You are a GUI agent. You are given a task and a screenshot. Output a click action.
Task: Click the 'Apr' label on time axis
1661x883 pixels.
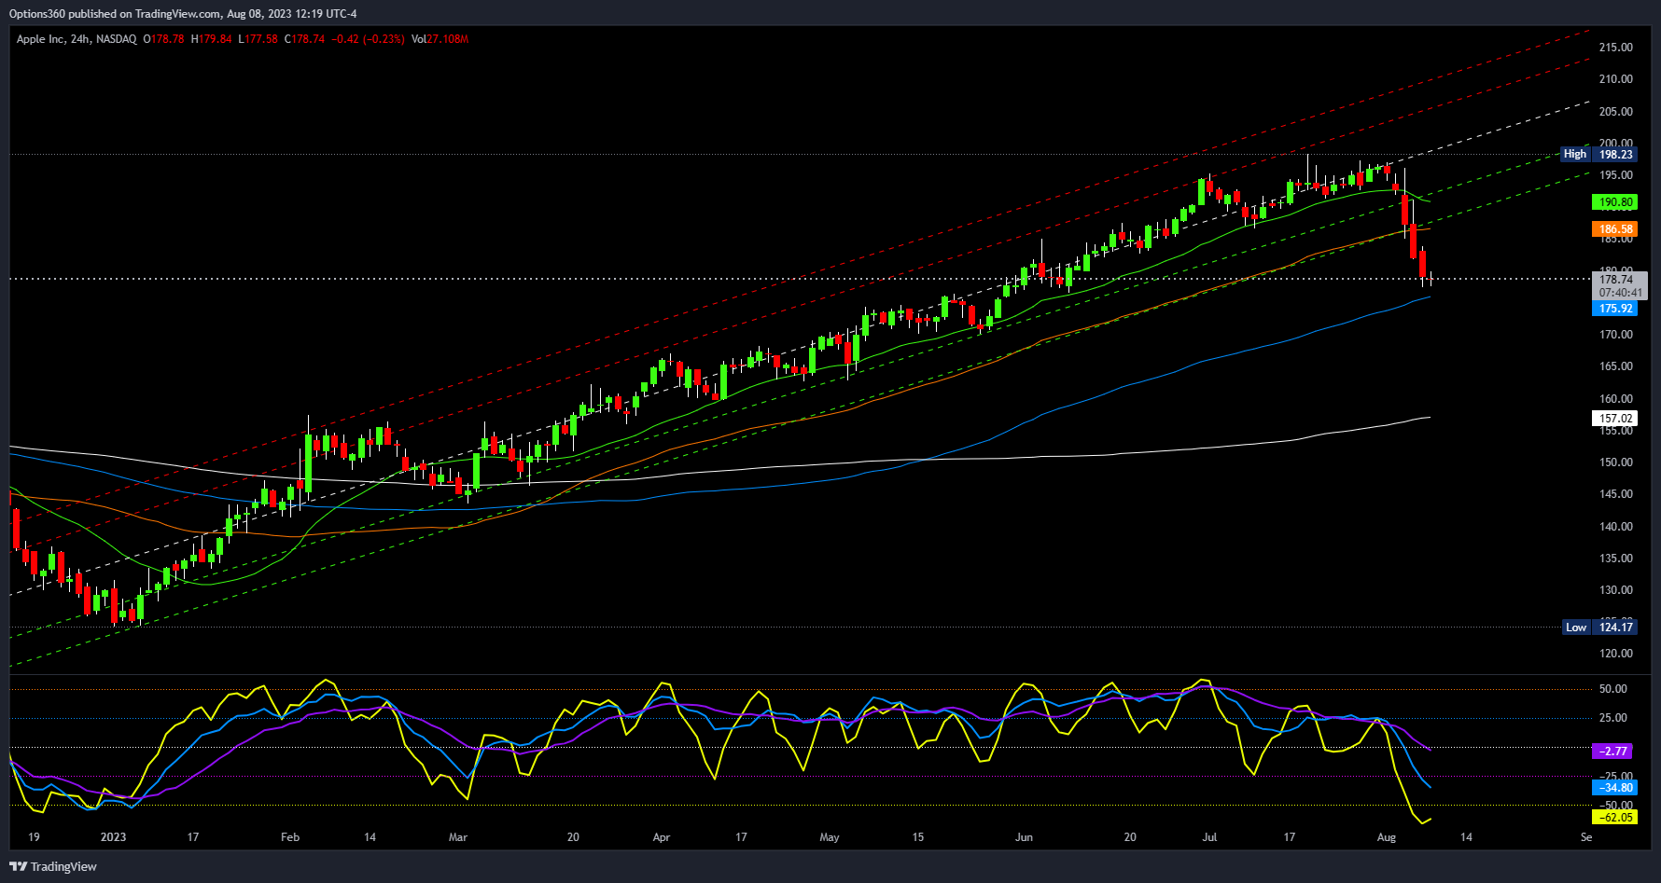[661, 836]
